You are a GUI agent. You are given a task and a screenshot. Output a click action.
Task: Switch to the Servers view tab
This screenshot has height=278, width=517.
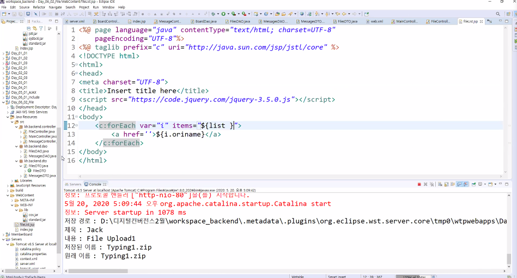click(x=73, y=184)
